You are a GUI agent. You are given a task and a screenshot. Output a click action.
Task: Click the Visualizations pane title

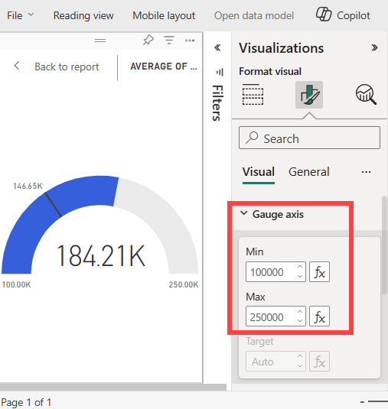281,48
